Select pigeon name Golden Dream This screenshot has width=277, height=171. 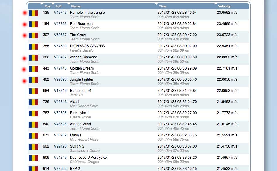click(82, 68)
